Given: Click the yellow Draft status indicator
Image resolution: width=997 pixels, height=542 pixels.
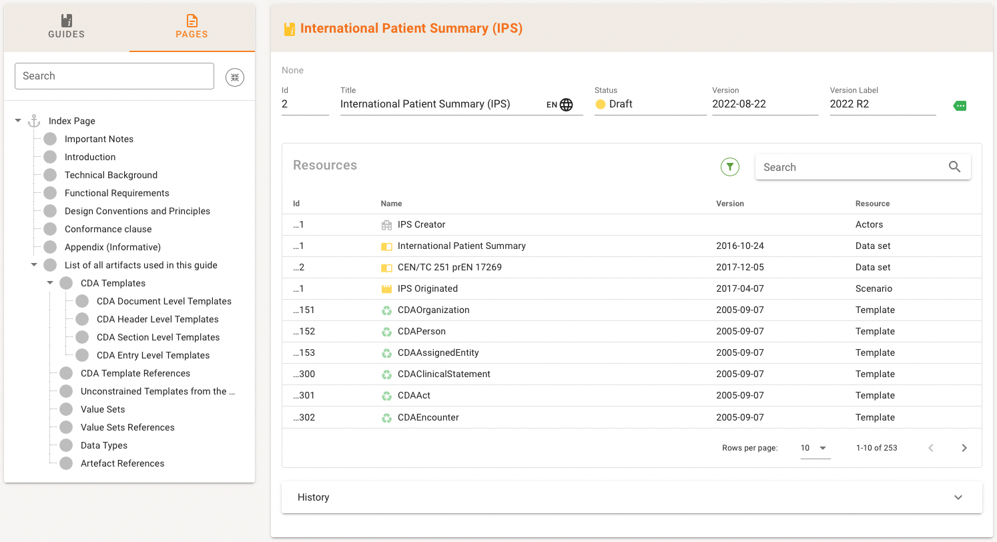Looking at the screenshot, I should coord(601,104).
